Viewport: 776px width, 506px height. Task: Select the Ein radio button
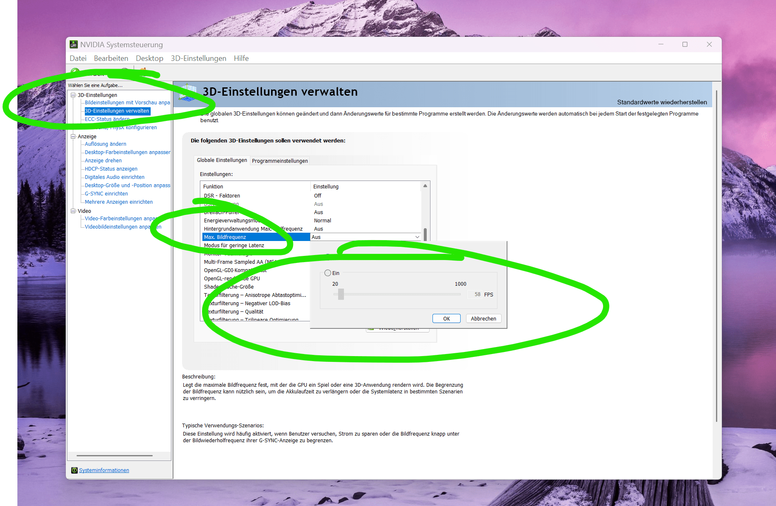(x=328, y=273)
